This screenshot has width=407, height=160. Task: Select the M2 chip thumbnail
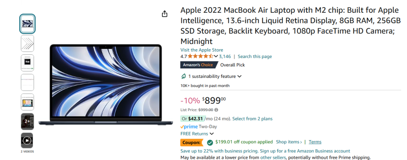(x=27, y=63)
